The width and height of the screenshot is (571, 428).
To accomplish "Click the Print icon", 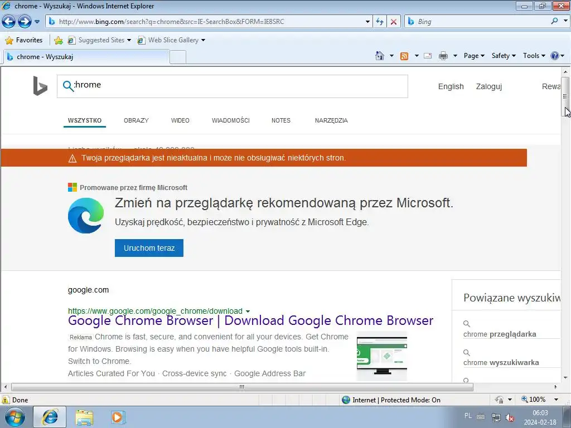I will point(443,56).
